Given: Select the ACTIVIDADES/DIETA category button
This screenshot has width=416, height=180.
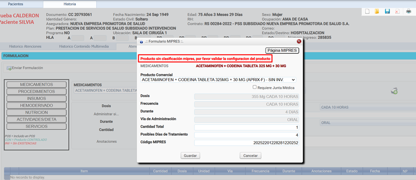Looking at the screenshot, I should 36,120.
